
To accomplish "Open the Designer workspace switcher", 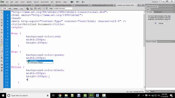I will coord(156,2).
